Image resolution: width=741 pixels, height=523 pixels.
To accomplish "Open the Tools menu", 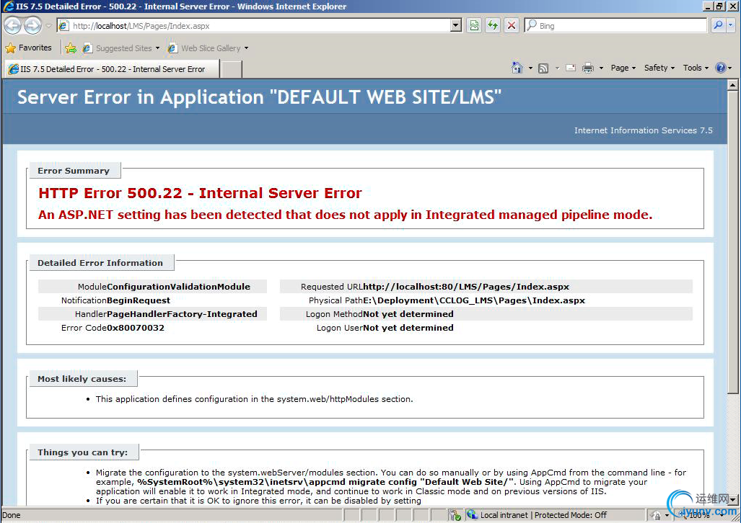I will click(x=696, y=68).
